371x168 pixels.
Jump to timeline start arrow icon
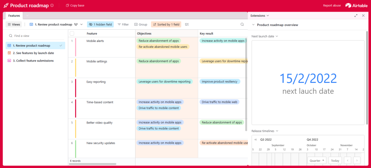pyautogui.click(x=255, y=139)
